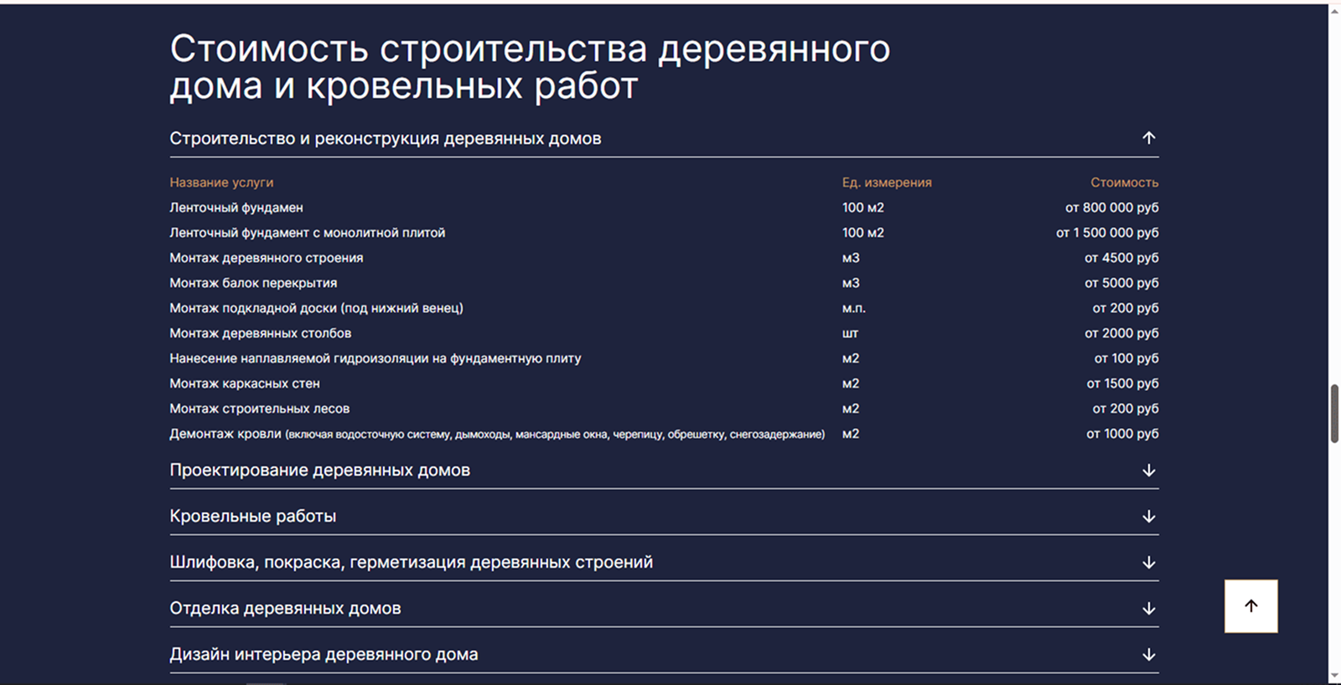Click price от 100 руб
This screenshot has height=685, width=1341.
tap(1126, 358)
